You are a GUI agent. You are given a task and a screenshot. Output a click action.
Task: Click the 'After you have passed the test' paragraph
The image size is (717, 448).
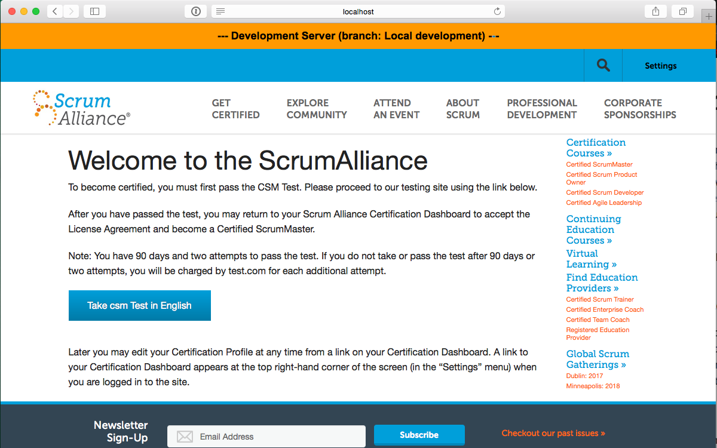click(x=299, y=222)
